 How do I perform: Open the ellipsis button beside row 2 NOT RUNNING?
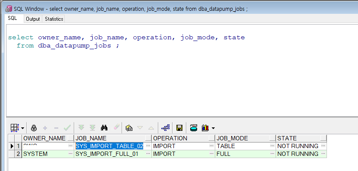323,154
